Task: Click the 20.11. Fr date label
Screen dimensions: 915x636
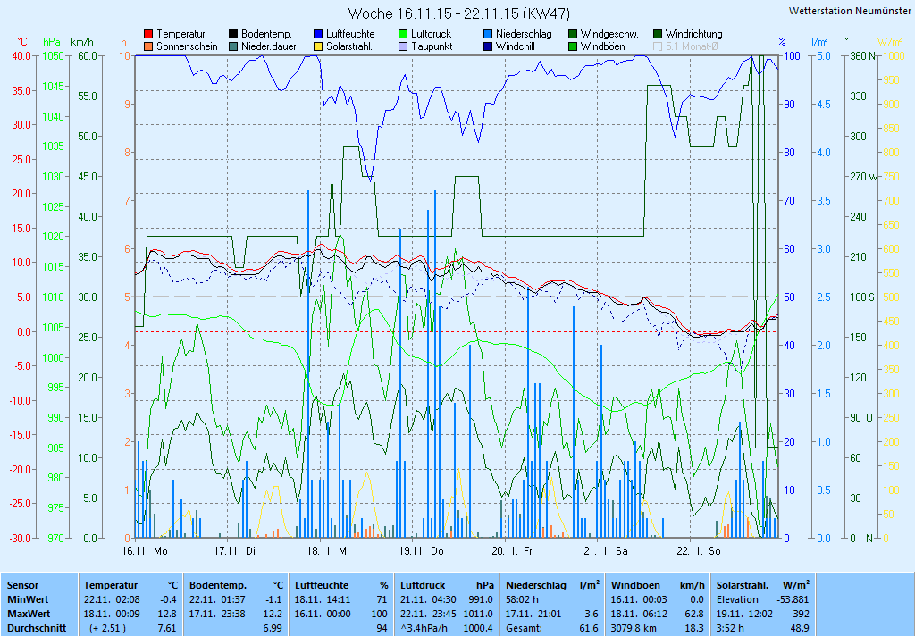Action: tap(512, 551)
